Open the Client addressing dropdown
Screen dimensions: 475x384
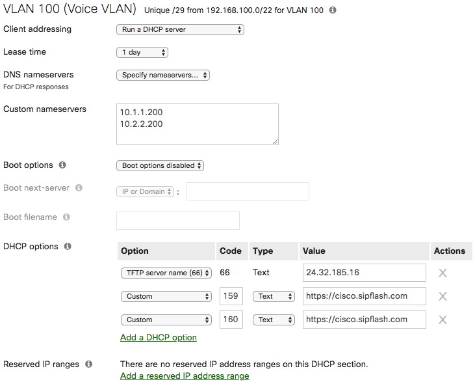[179, 29]
